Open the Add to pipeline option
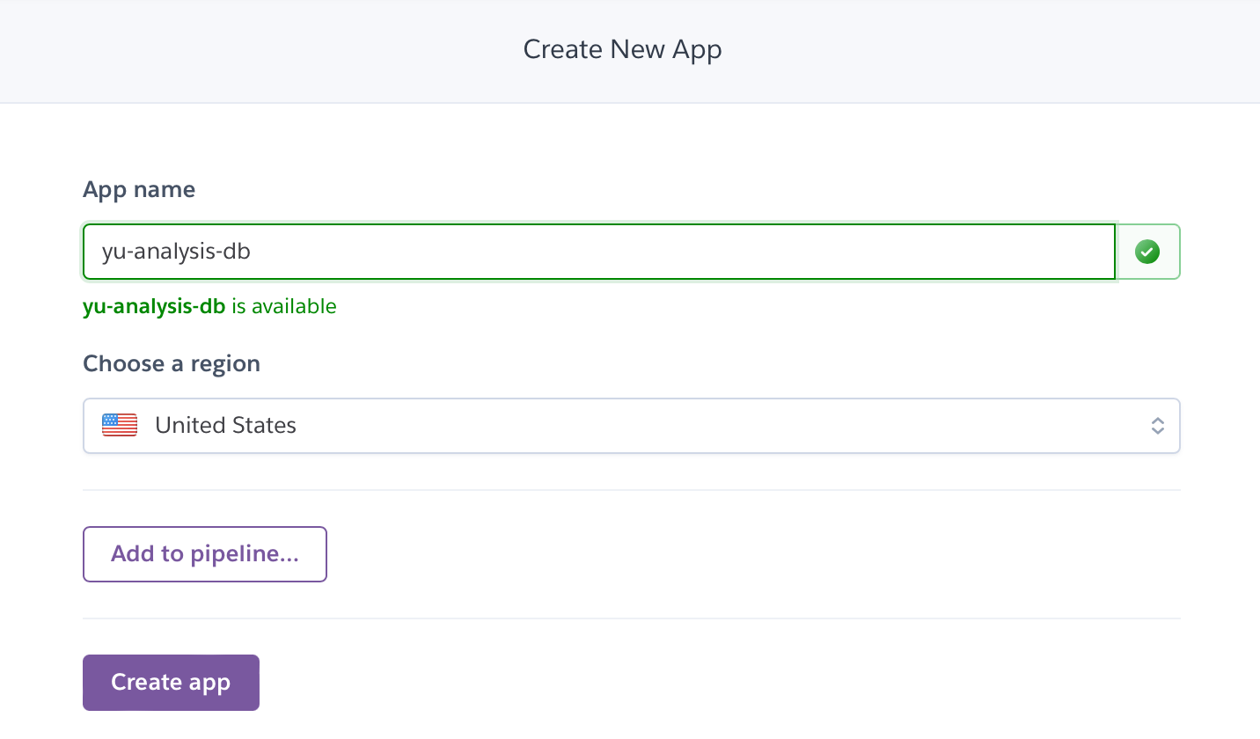Image resolution: width=1260 pixels, height=739 pixels. (x=205, y=554)
